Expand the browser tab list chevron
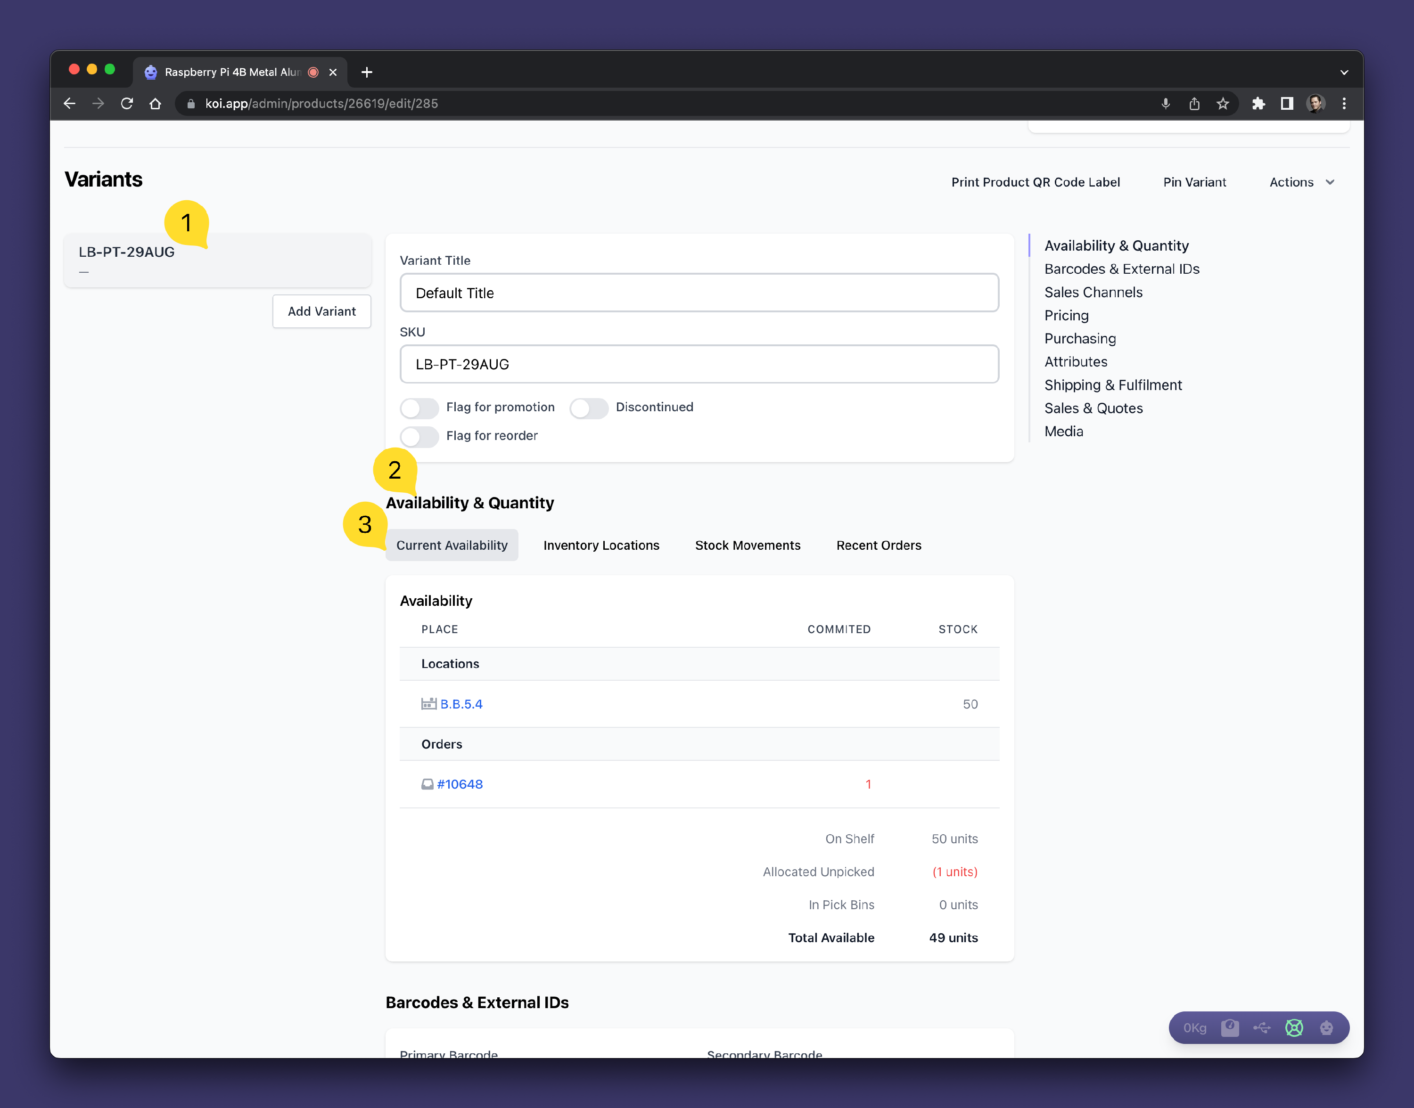Screen dimensions: 1414x1108 pyautogui.click(x=1344, y=72)
